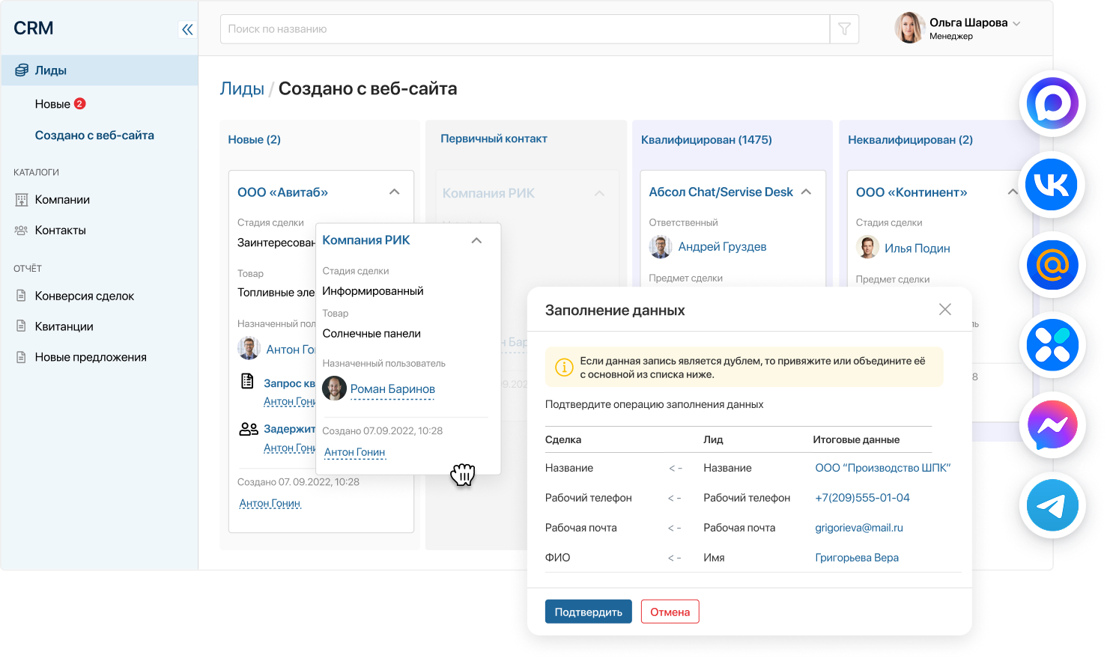Open the Mail.ru @ channel icon
Screen dimensions: 1110x661
[x=1052, y=265]
